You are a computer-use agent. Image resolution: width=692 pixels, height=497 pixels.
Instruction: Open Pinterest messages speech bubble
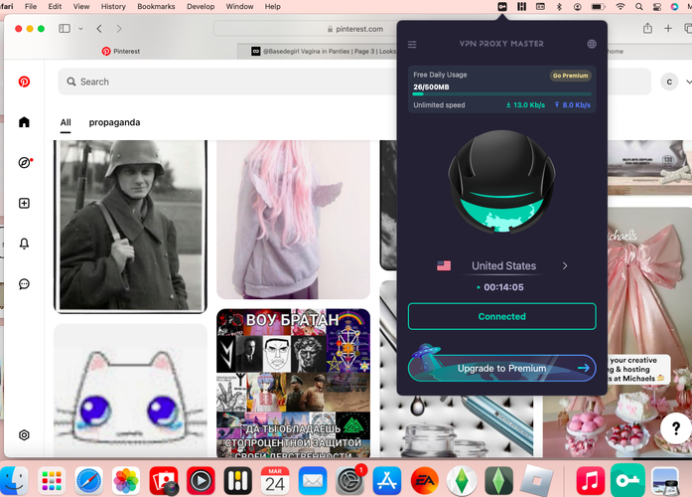pyautogui.click(x=24, y=284)
